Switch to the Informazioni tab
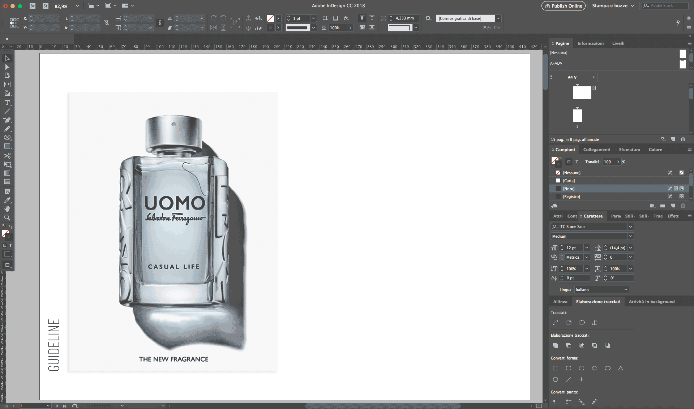694x409 pixels. coord(590,43)
